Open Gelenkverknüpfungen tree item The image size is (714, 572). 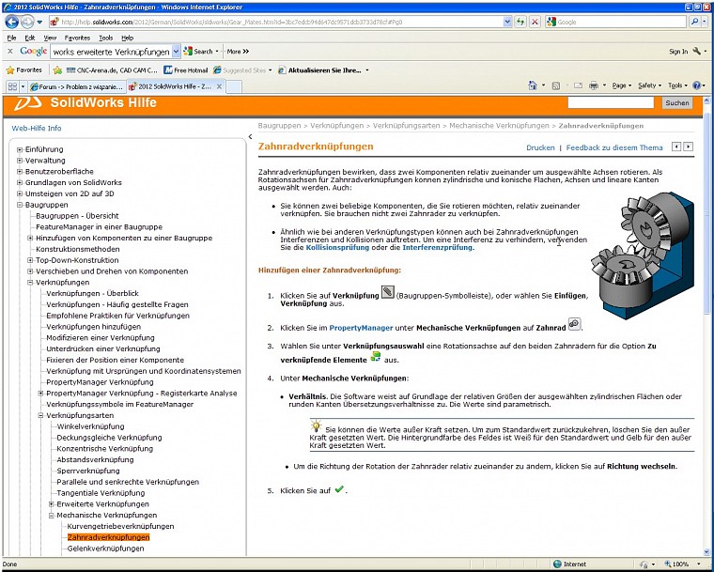click(105, 549)
